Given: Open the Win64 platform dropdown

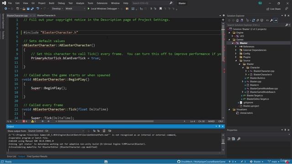Looking at the screenshot, I should click(75, 9).
